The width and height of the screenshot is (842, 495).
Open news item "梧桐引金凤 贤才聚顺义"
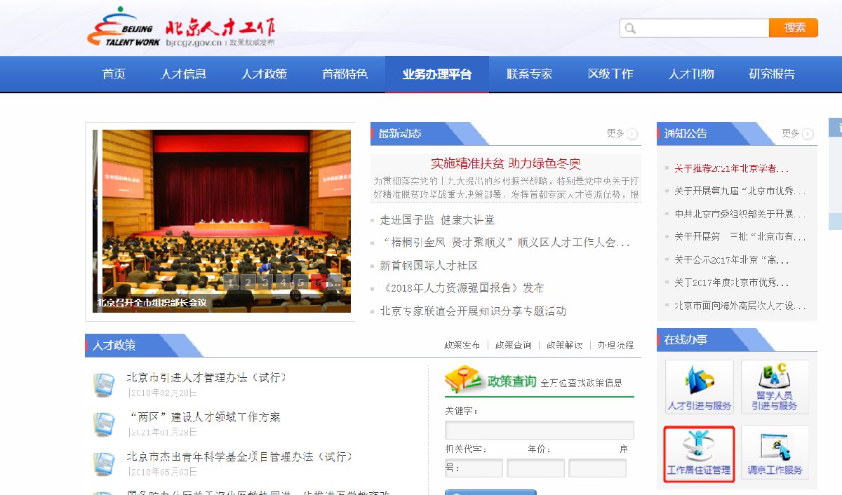click(x=505, y=243)
